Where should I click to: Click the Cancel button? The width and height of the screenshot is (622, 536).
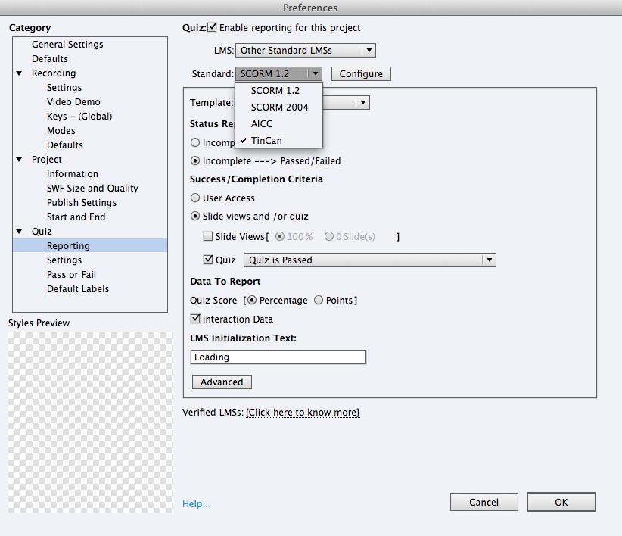[484, 502]
